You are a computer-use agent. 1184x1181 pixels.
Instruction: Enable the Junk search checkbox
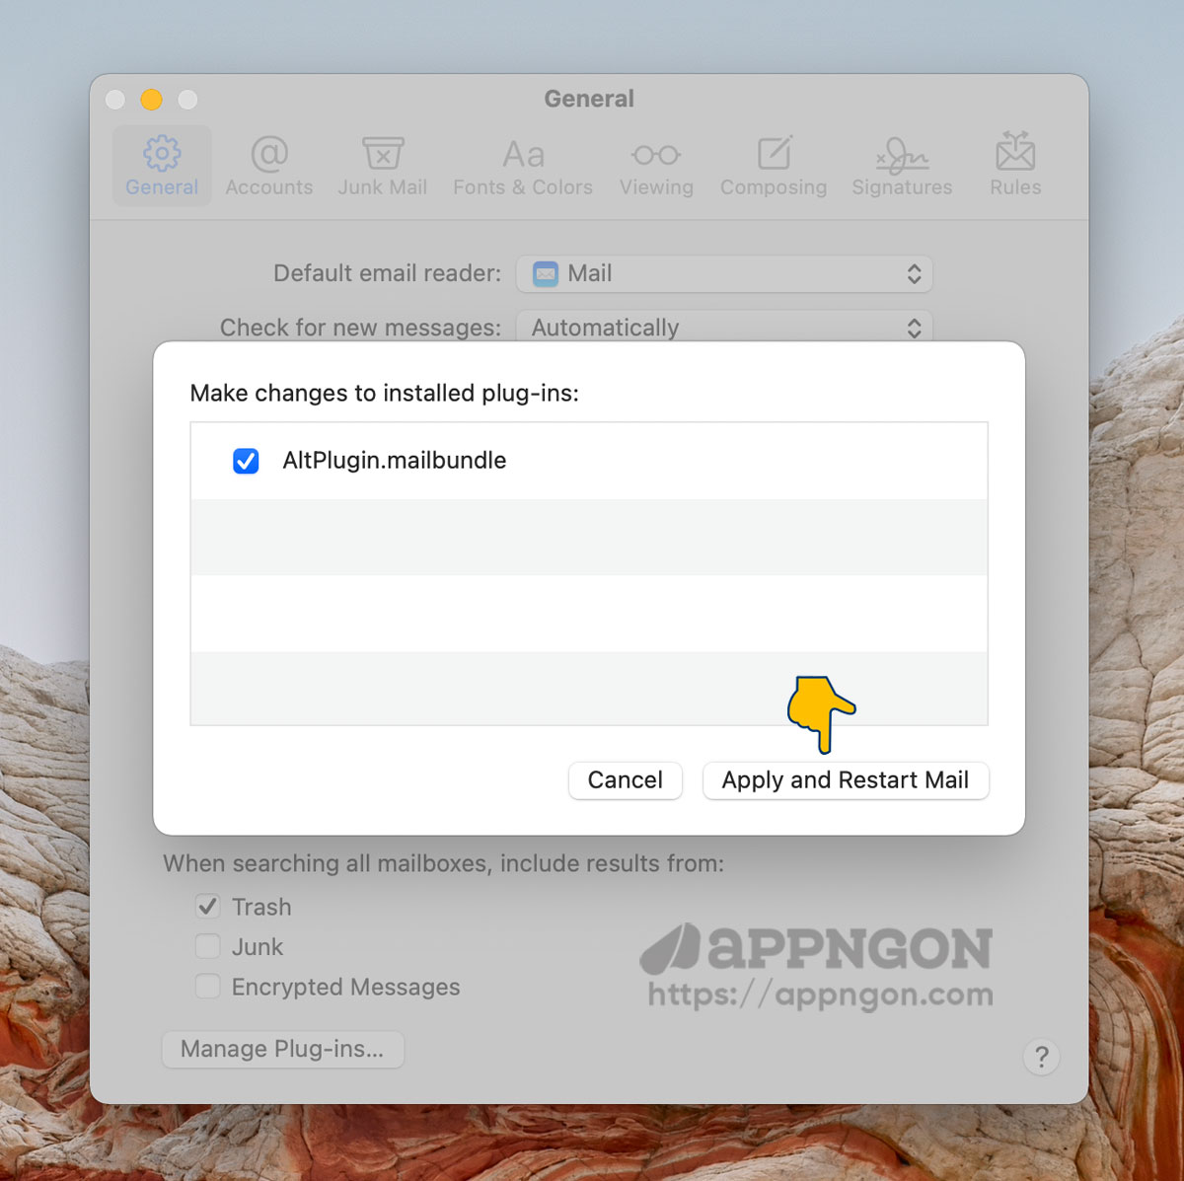[x=207, y=947]
